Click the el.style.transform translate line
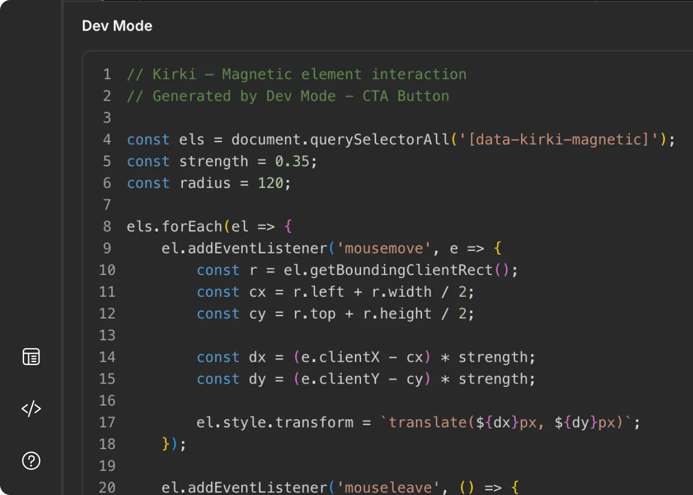The width and height of the screenshot is (693, 495). [x=418, y=423]
